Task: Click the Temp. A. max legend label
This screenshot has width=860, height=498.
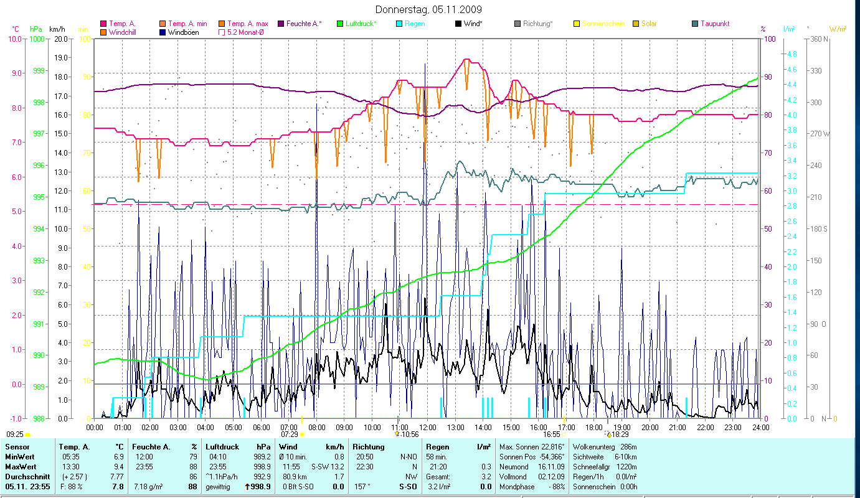Action: point(247,24)
